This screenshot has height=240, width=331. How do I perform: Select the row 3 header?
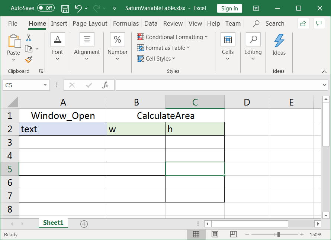[10, 142]
